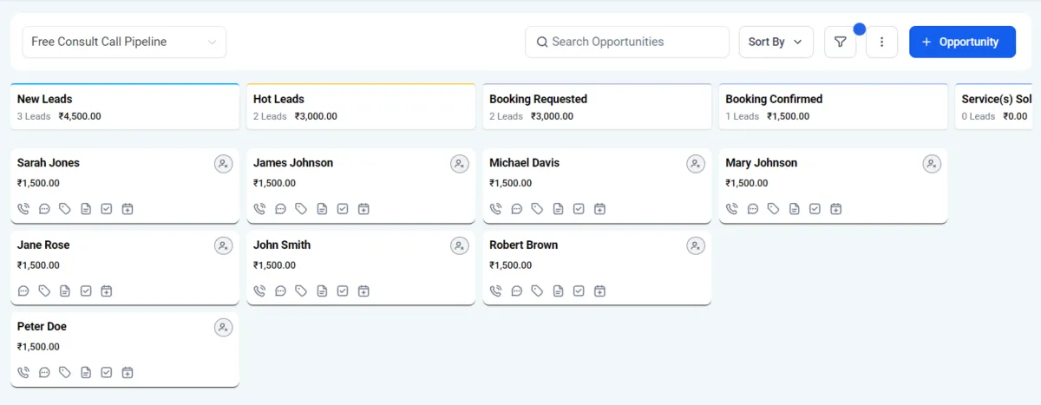
Task: Open messages icon on James Johnson card
Action: [280, 209]
